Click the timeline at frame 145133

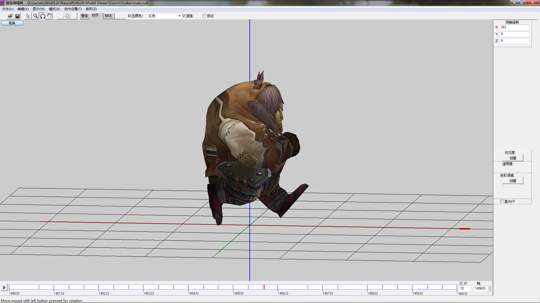[54, 287]
